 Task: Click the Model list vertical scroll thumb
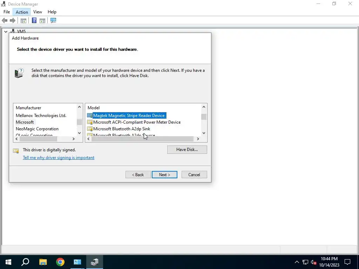tap(204, 117)
